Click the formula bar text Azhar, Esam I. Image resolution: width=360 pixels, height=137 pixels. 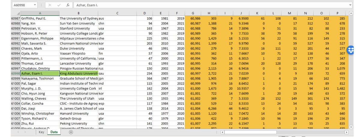(87, 5)
